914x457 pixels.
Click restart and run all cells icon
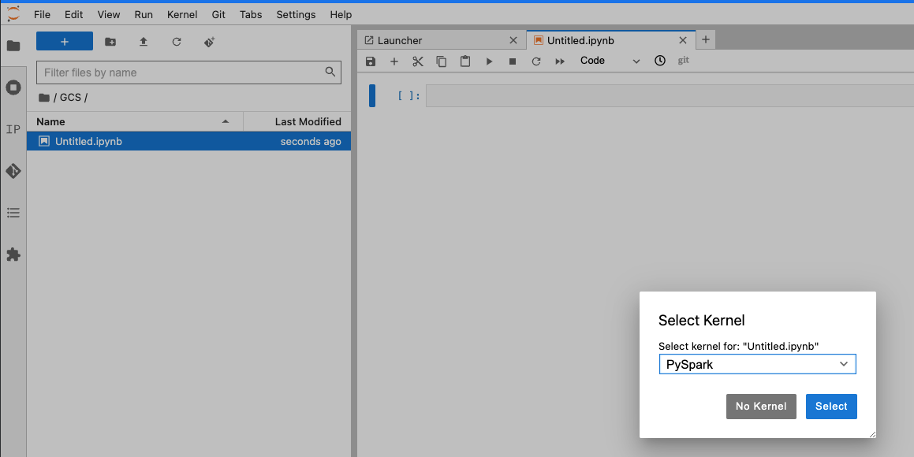pos(560,61)
